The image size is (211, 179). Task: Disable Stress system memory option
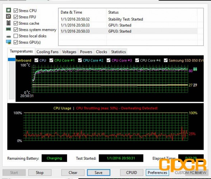point(16,30)
